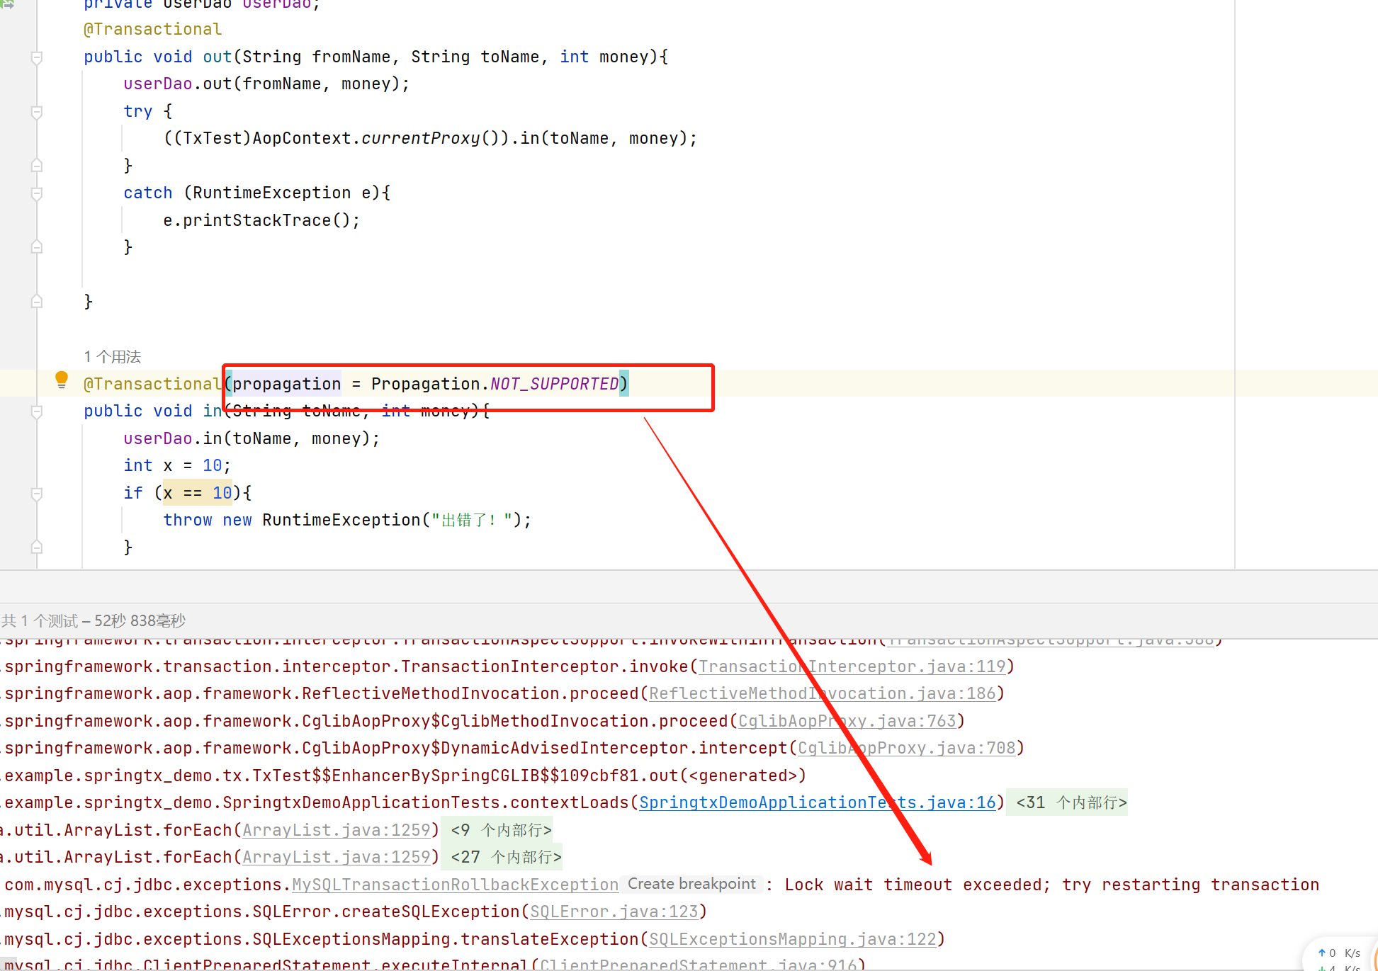Viewport: 1378px width, 971px height.
Task: Click the green arrow gutter icon at top
Action: pos(9,4)
